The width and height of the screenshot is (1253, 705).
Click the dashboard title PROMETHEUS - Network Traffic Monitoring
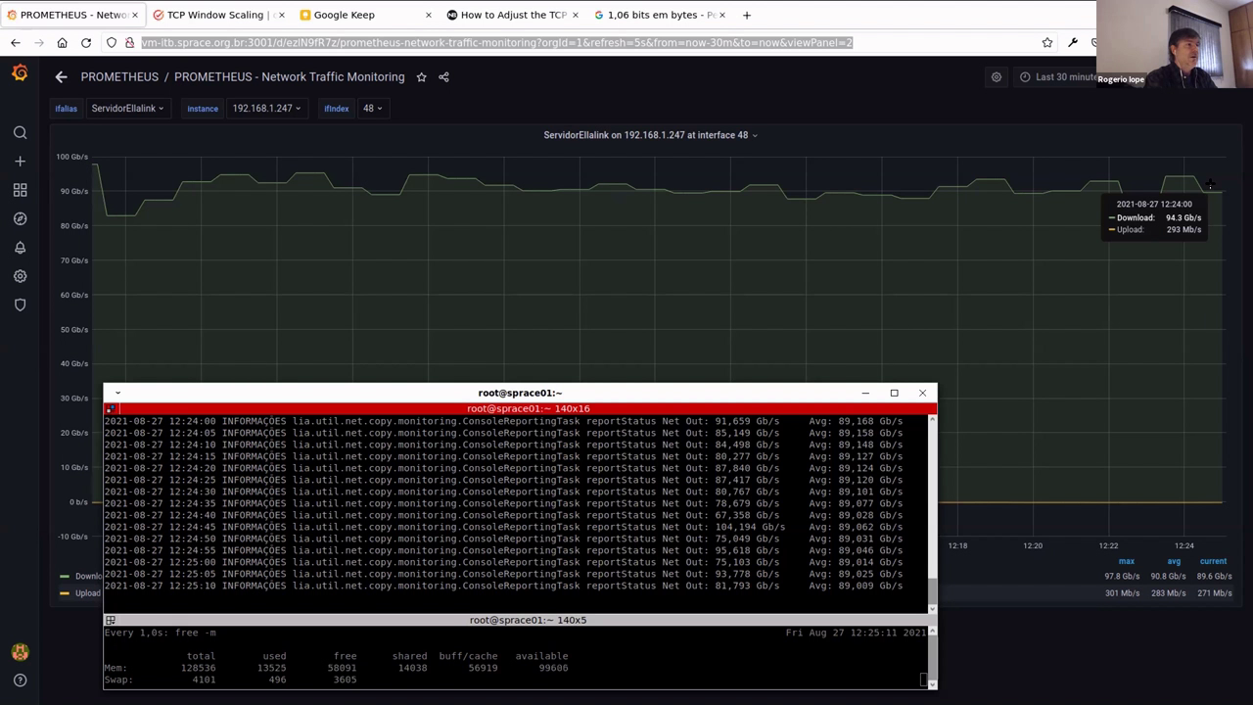click(289, 76)
